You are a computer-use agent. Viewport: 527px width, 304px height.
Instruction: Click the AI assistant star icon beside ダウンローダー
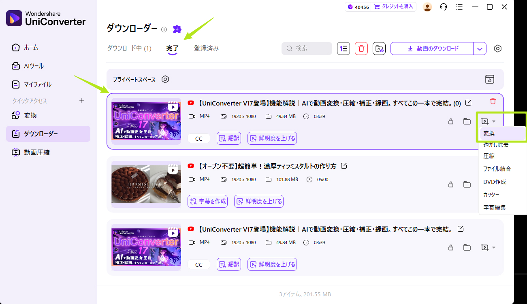177,29
